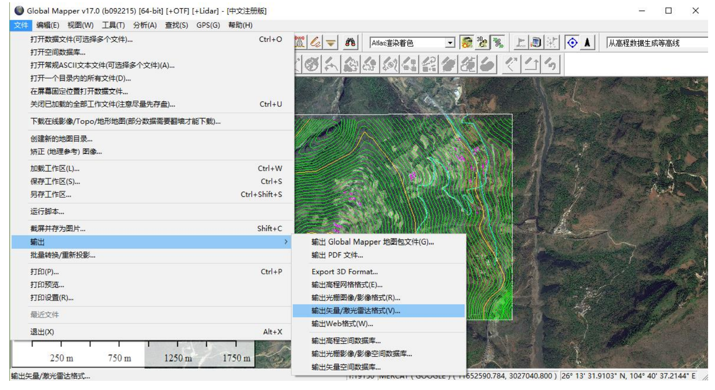Click the blue GPS target icon

tap(572, 43)
